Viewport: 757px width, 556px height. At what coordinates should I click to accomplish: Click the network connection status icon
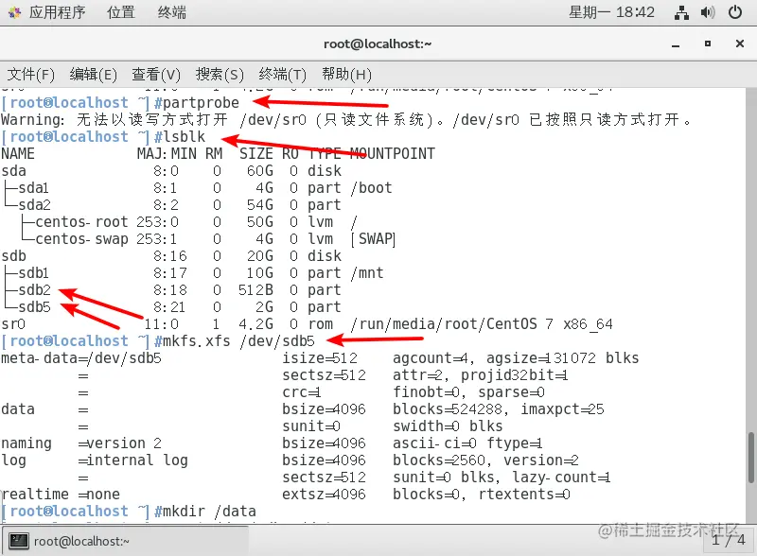681,12
